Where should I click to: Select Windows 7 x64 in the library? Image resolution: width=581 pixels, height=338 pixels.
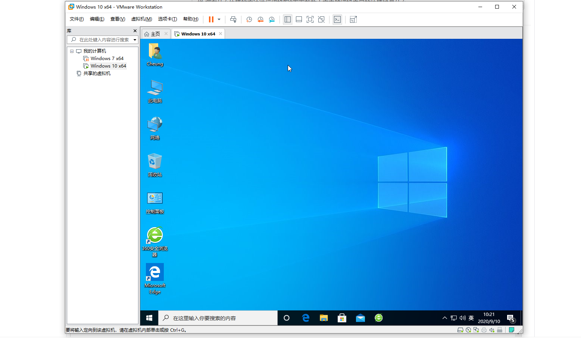107,59
